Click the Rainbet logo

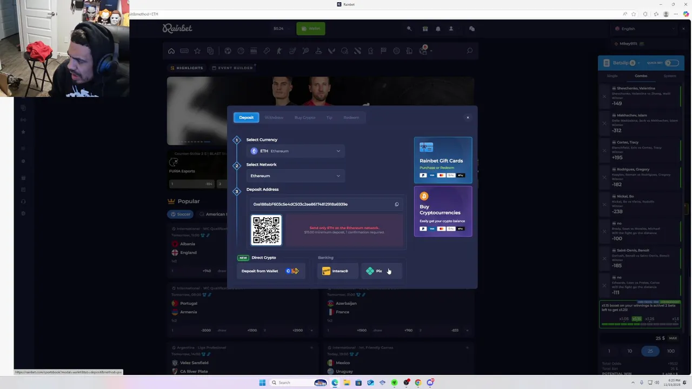177,28
